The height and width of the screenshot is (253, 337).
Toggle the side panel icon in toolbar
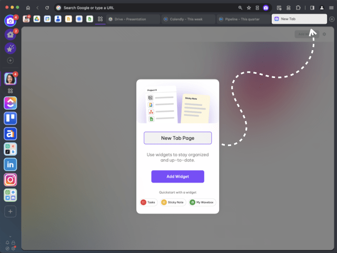tap(312, 8)
